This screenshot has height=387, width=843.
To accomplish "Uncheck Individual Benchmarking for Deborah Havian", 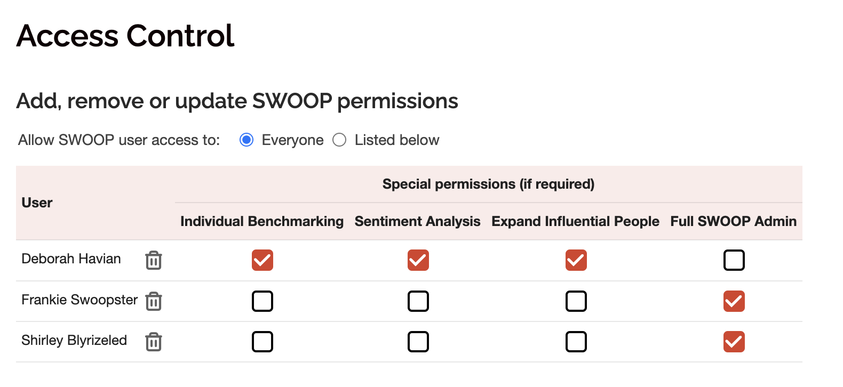I will 262,260.
